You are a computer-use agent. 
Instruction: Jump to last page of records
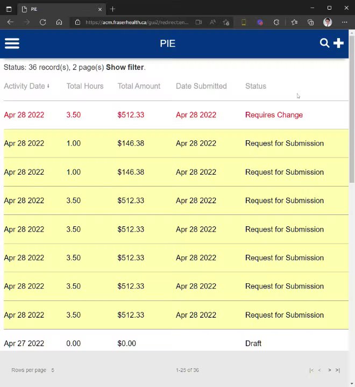coord(338,370)
